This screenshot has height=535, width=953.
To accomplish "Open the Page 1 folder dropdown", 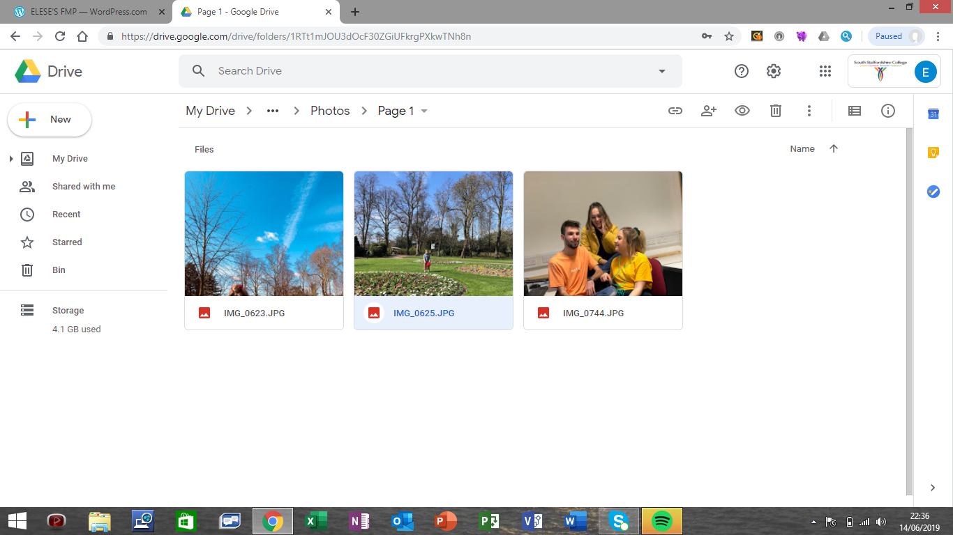I will pos(424,111).
